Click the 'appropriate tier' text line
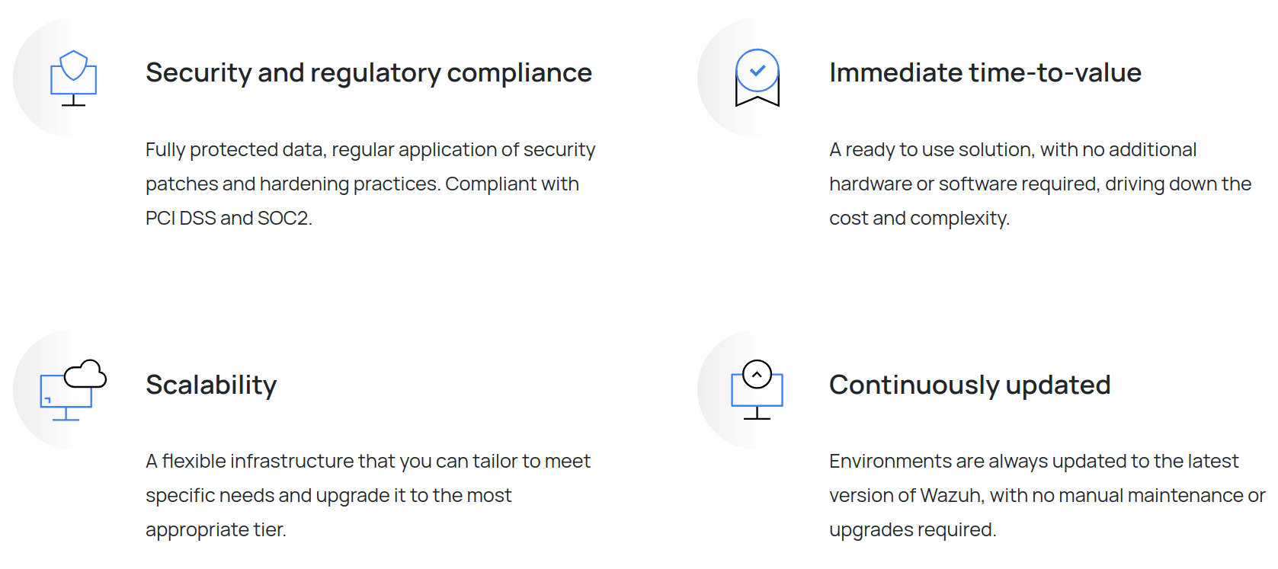This screenshot has width=1278, height=569. (216, 530)
